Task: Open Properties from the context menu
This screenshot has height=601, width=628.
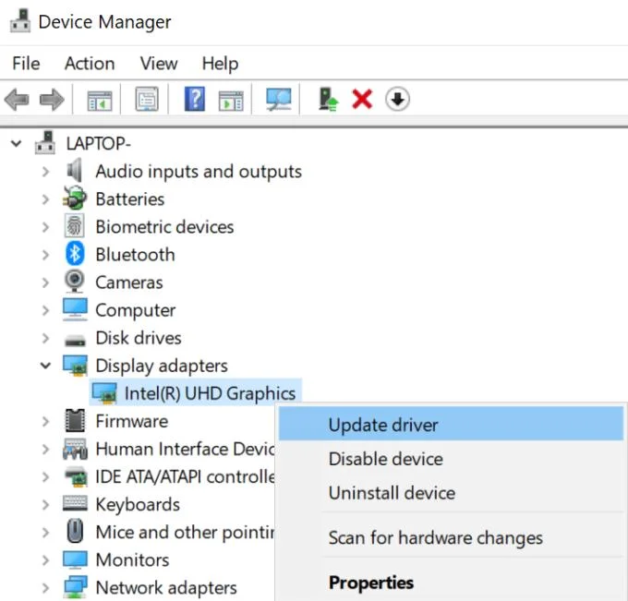Action: [451, 583]
